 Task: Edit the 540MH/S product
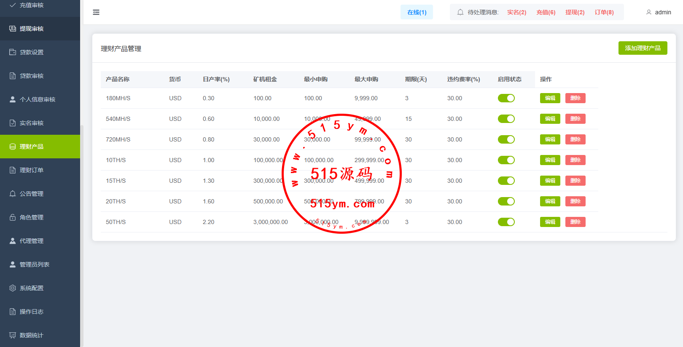point(550,119)
